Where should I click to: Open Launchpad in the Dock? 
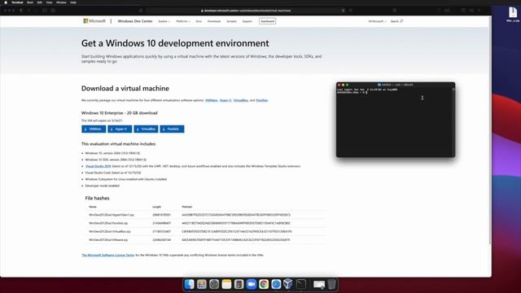click(x=202, y=284)
